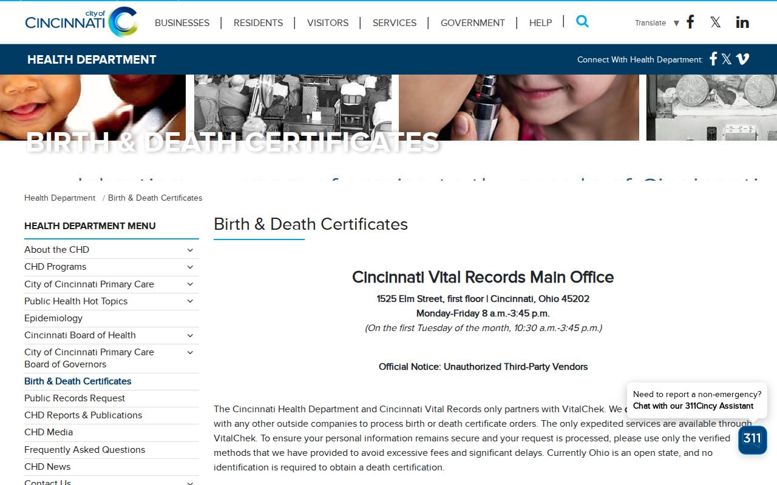Open the SERVICES menu

coord(395,23)
